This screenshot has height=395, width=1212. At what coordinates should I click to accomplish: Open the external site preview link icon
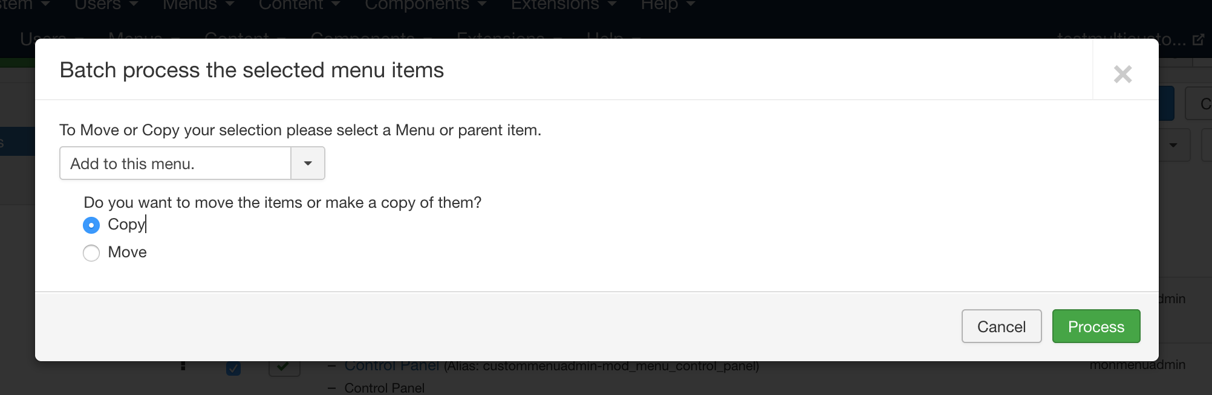point(1197,40)
